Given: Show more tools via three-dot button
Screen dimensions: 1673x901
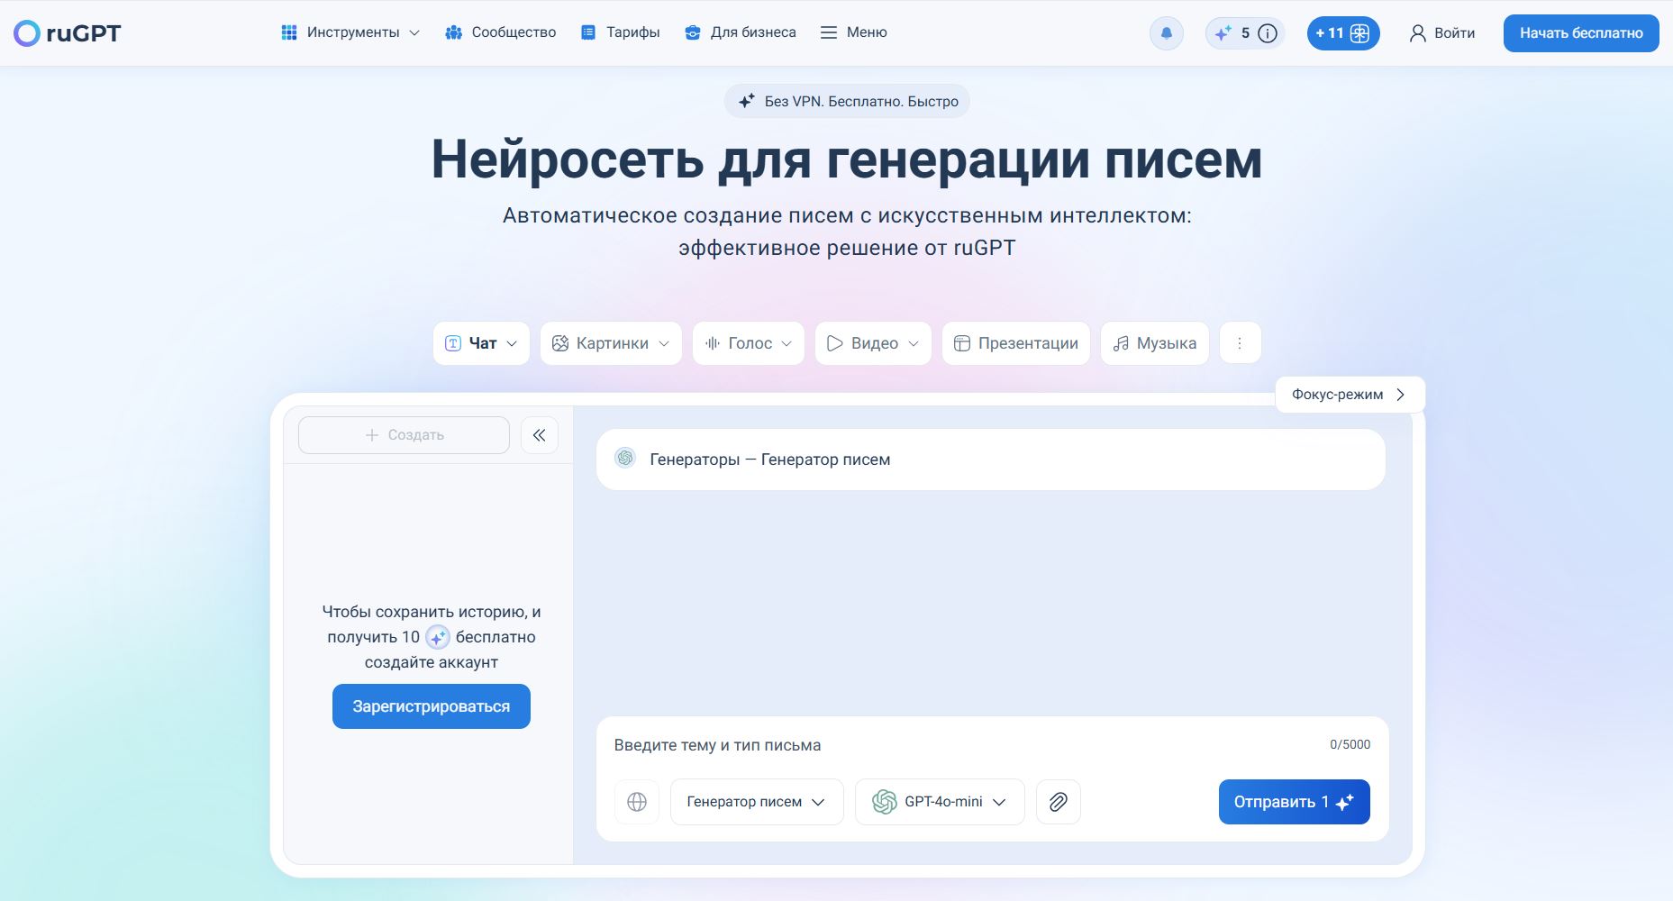Looking at the screenshot, I should point(1240,342).
